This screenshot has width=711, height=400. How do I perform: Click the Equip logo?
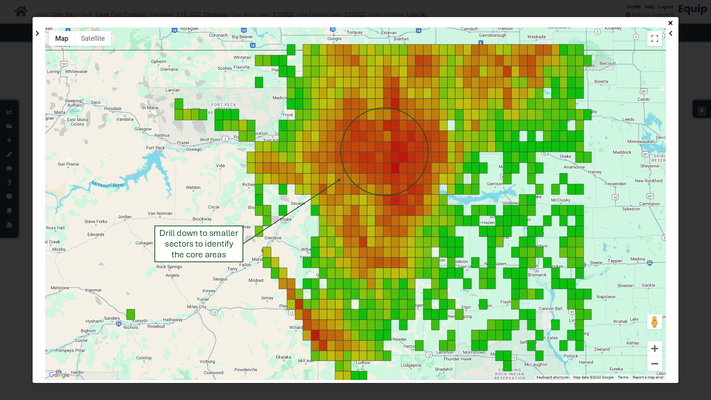692,9
